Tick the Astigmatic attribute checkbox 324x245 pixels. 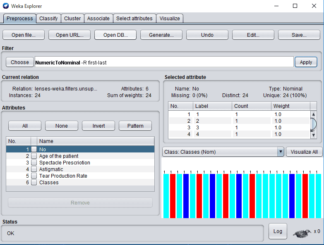click(34, 169)
